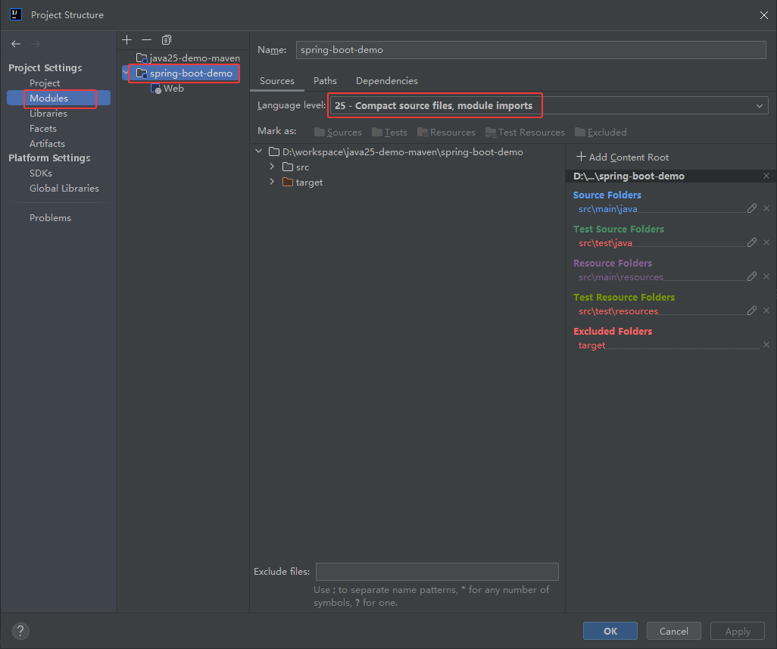Edit src\main\java path with the pencil icon
Image resolution: width=777 pixels, height=649 pixels.
click(752, 208)
